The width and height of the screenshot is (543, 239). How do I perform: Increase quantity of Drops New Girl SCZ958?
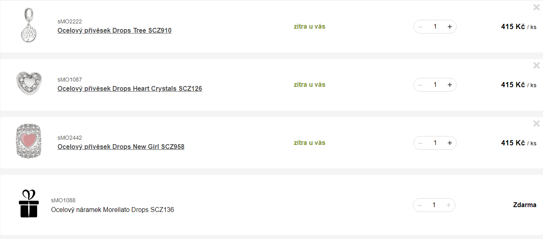pyautogui.click(x=449, y=143)
